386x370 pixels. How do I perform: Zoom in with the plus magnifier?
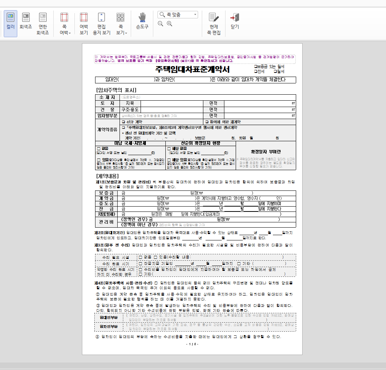click(x=170, y=24)
